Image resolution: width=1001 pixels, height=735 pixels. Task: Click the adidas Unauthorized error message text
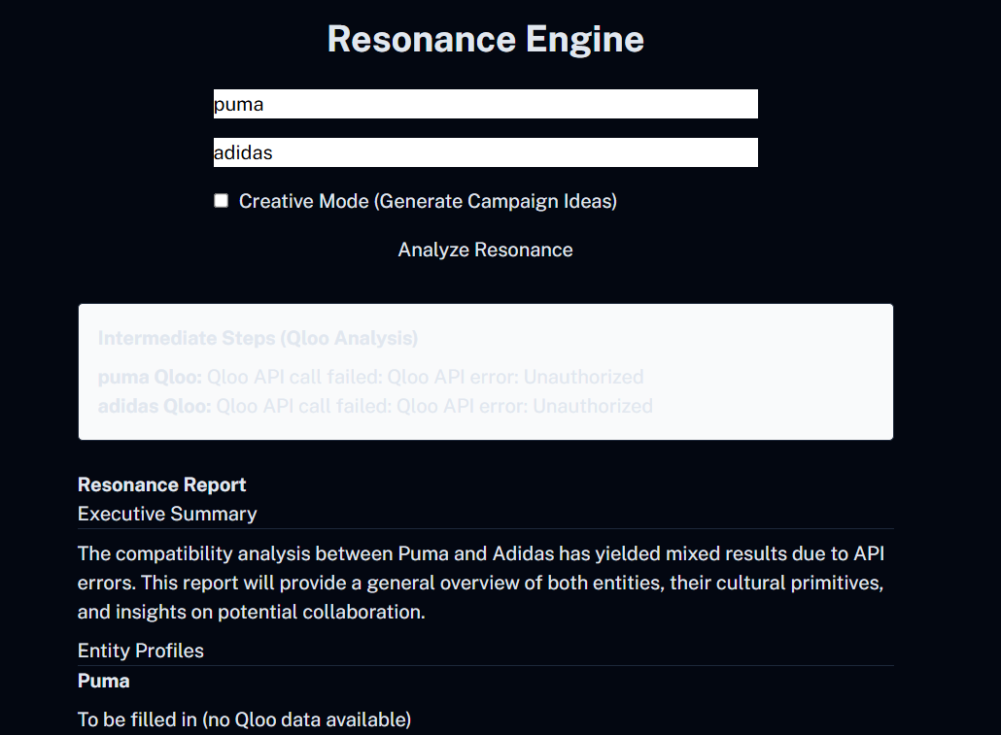point(434,406)
